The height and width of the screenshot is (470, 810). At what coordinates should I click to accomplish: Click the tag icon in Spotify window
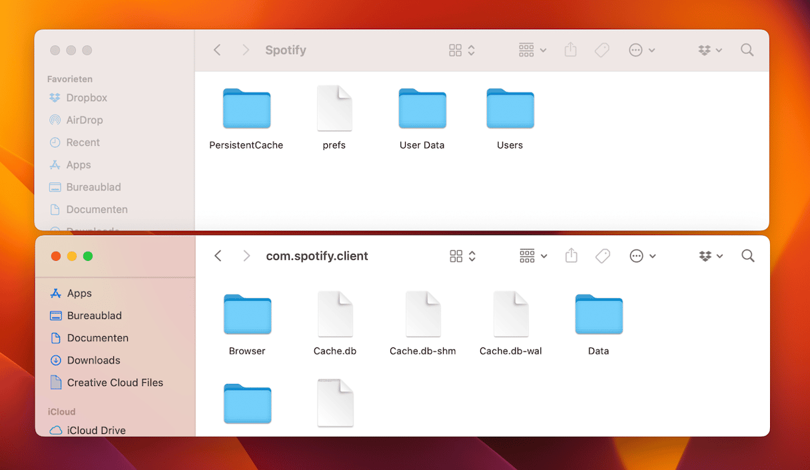click(x=602, y=50)
